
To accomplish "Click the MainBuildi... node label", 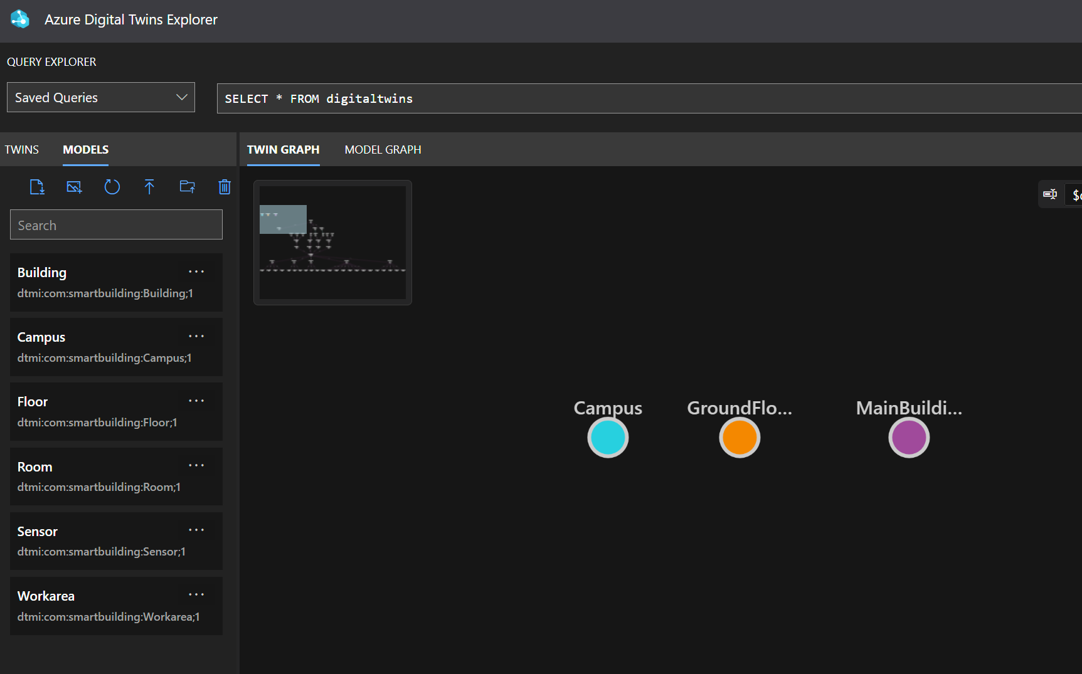I will [x=909, y=408].
